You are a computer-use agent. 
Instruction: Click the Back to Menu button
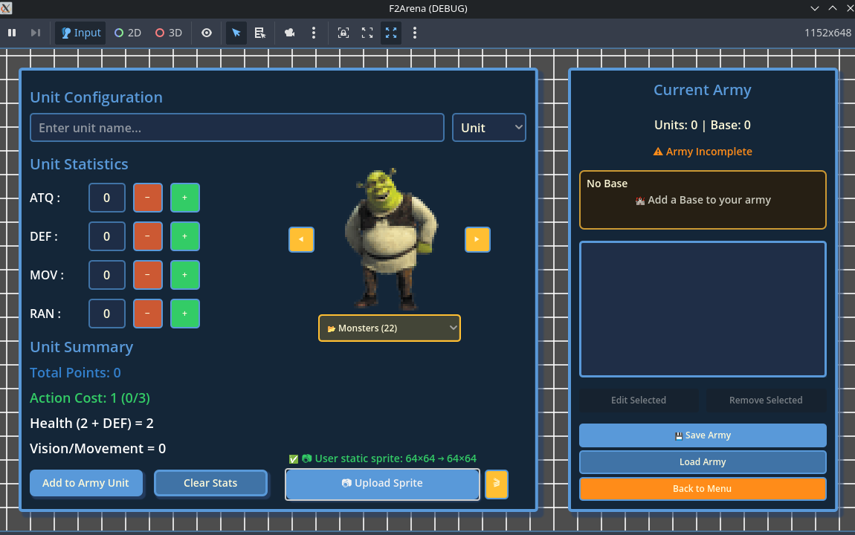pyautogui.click(x=703, y=489)
